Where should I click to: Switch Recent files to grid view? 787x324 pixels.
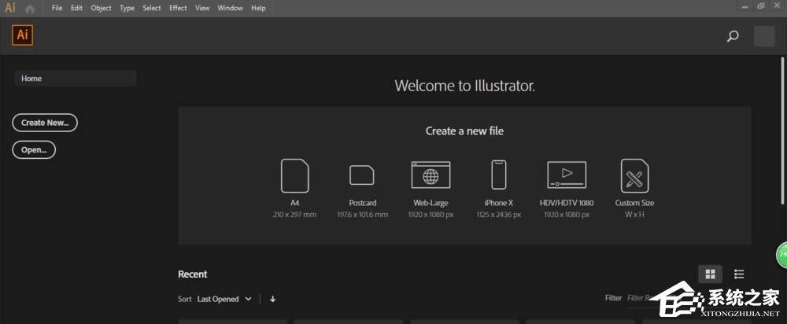pos(710,274)
